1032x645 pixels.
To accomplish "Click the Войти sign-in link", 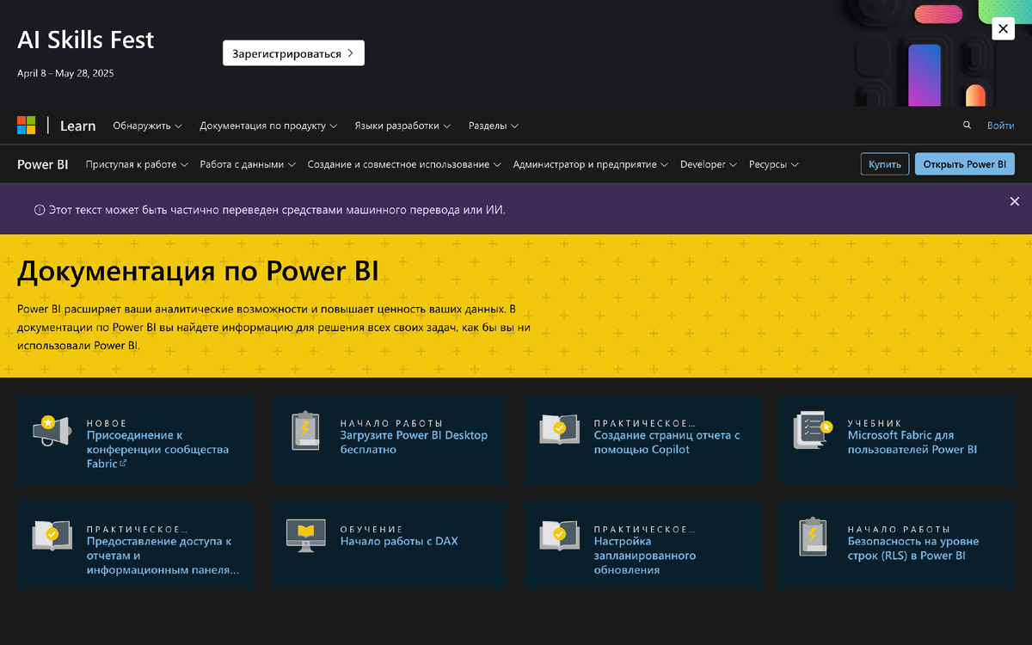I will tap(1000, 126).
